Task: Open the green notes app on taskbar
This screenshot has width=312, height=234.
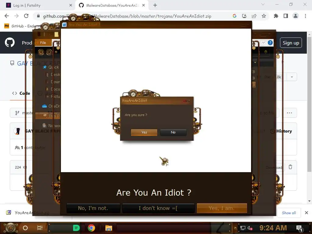Action: 76,228
